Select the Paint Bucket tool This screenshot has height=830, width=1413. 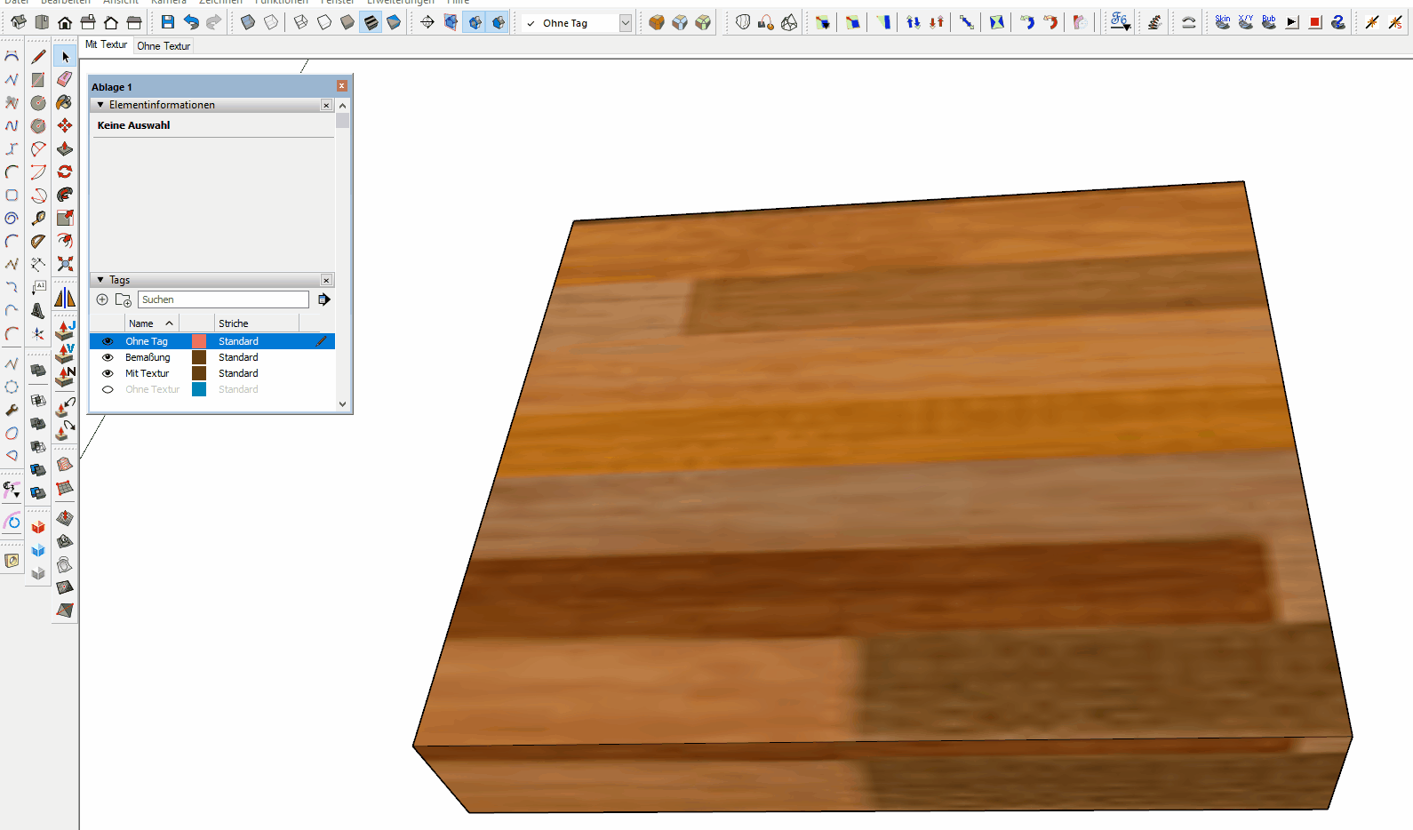click(64, 103)
